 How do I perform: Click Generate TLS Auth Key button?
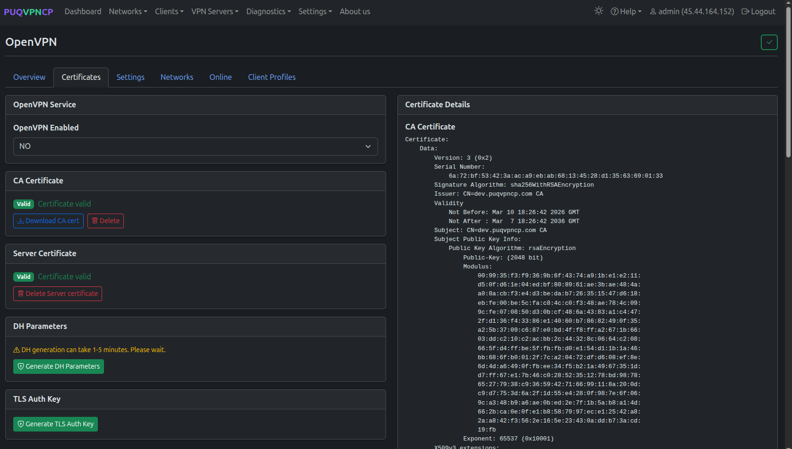55,424
